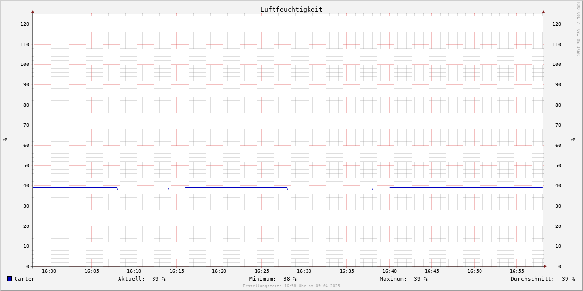The image size is (583, 291).
Task: Click the Aktuell: 39 % value
Action: [x=142, y=279]
